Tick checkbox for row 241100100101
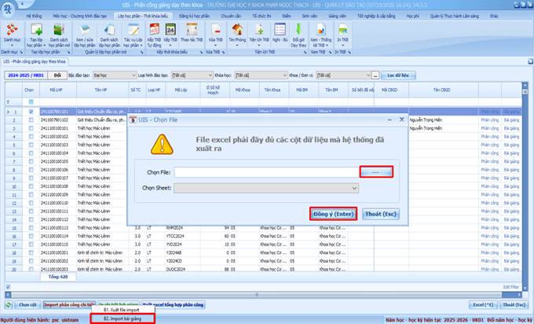The width and height of the screenshot is (534, 324). coord(31,128)
